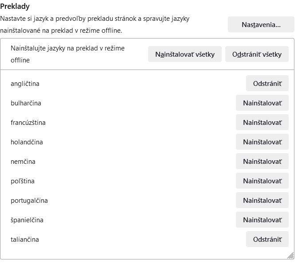Image resolution: width=298 pixels, height=263 pixels.
Task: Install the francúzština language
Action: [x=262, y=122]
